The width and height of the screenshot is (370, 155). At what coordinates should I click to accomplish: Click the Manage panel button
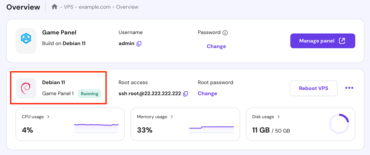pyautogui.click(x=322, y=41)
